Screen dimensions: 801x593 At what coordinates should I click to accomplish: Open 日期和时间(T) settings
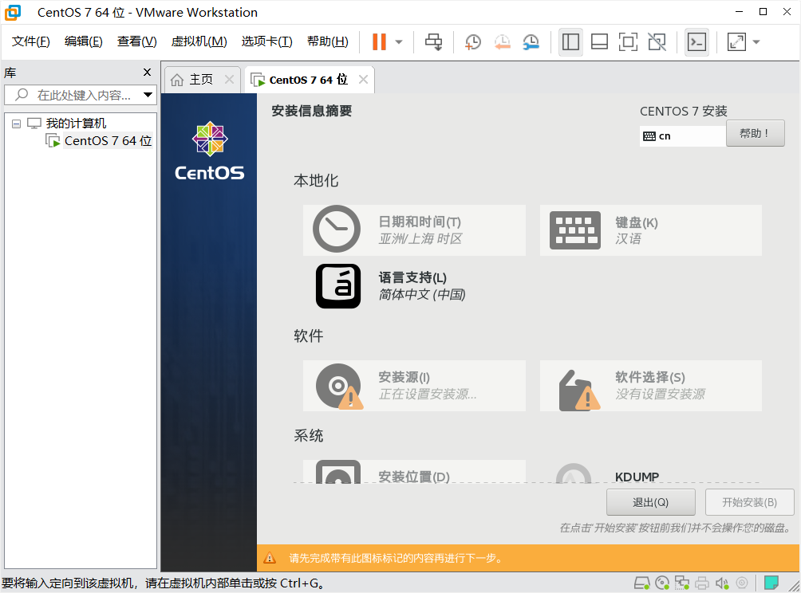414,230
